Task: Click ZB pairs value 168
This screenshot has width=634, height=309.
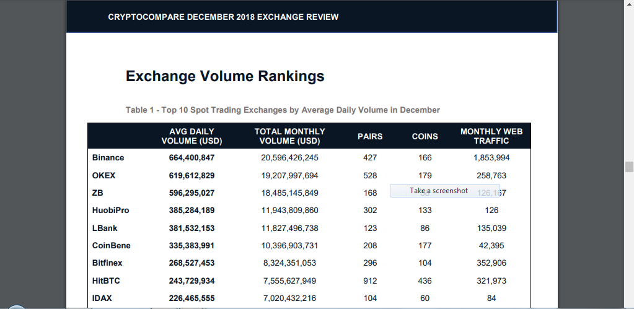Action: point(370,193)
